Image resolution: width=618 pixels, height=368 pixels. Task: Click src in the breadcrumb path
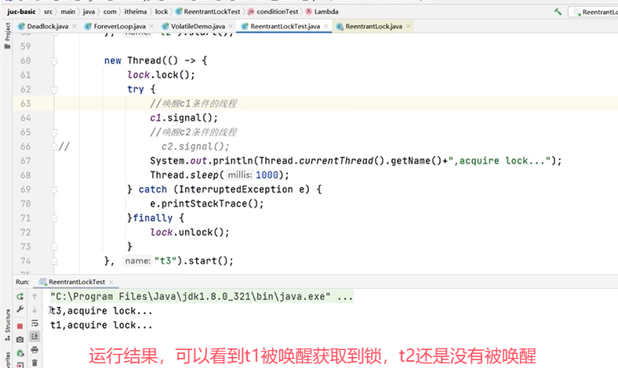click(48, 12)
